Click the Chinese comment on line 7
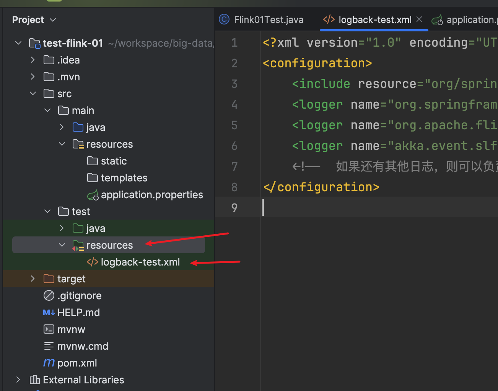498x391 pixels. tap(395, 166)
